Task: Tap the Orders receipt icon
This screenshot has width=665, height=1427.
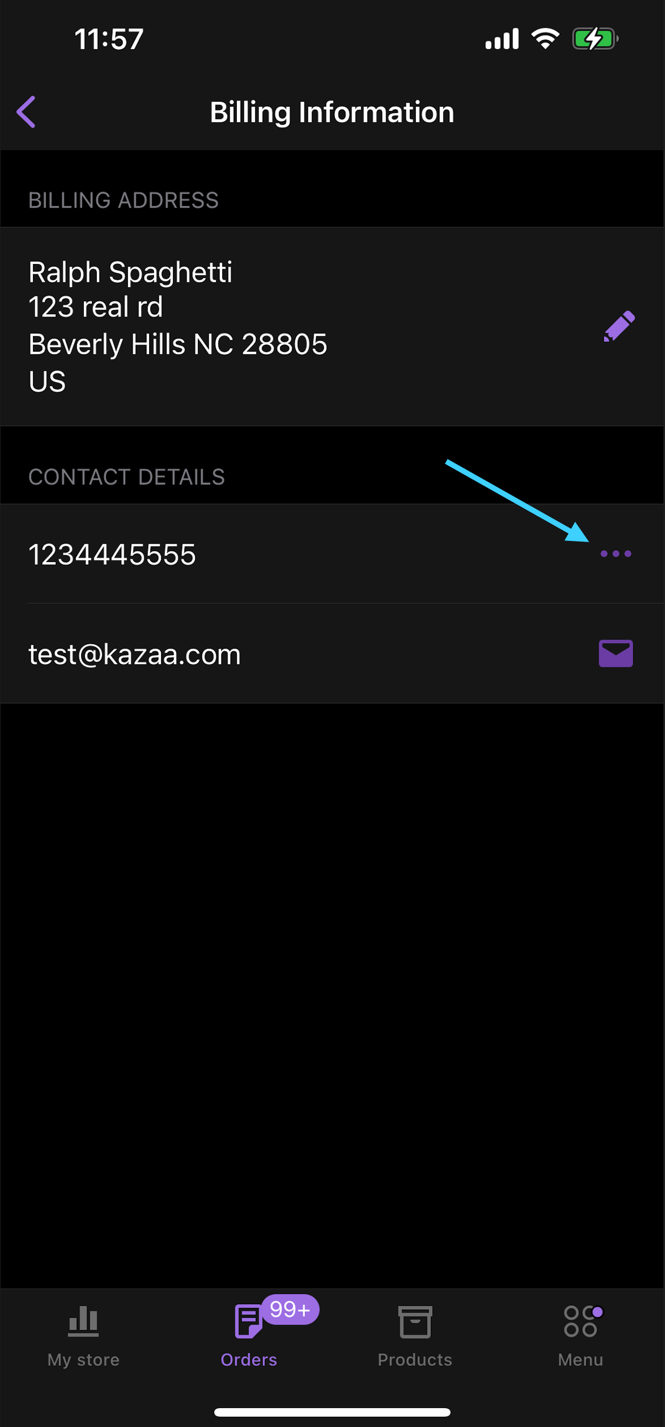Action: point(248,1321)
